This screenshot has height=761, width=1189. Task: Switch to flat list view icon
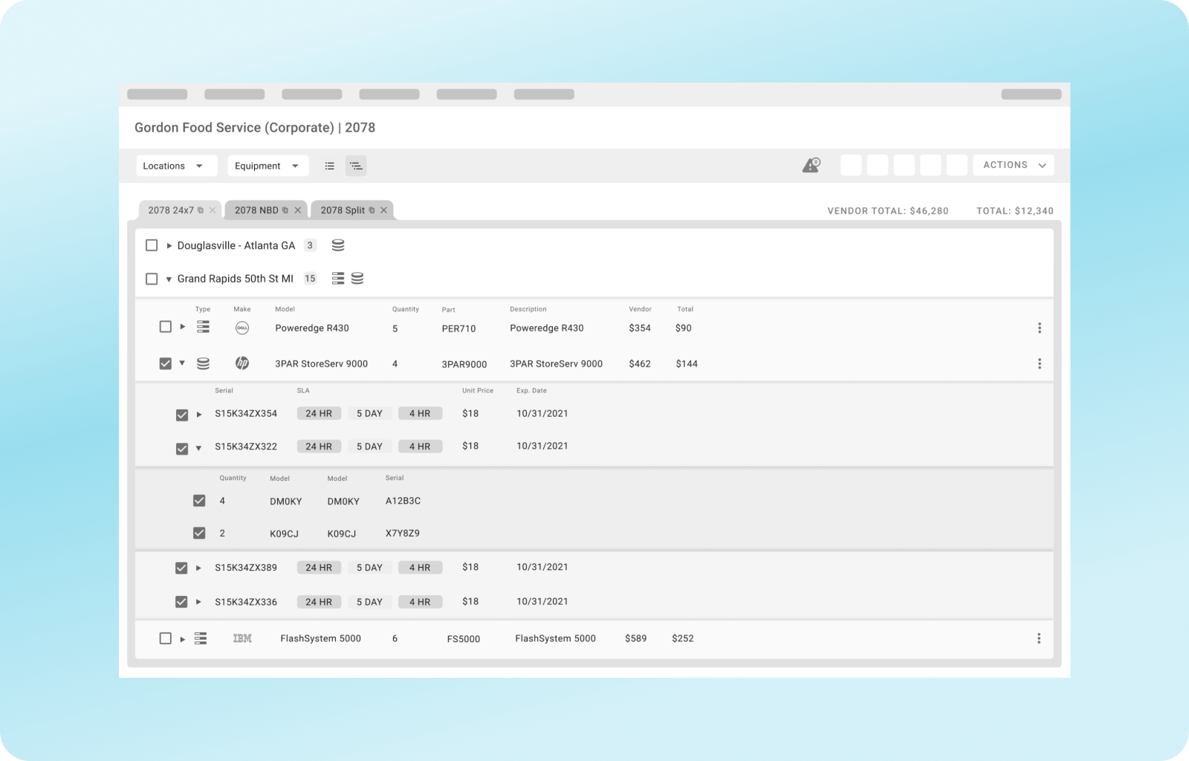point(329,166)
